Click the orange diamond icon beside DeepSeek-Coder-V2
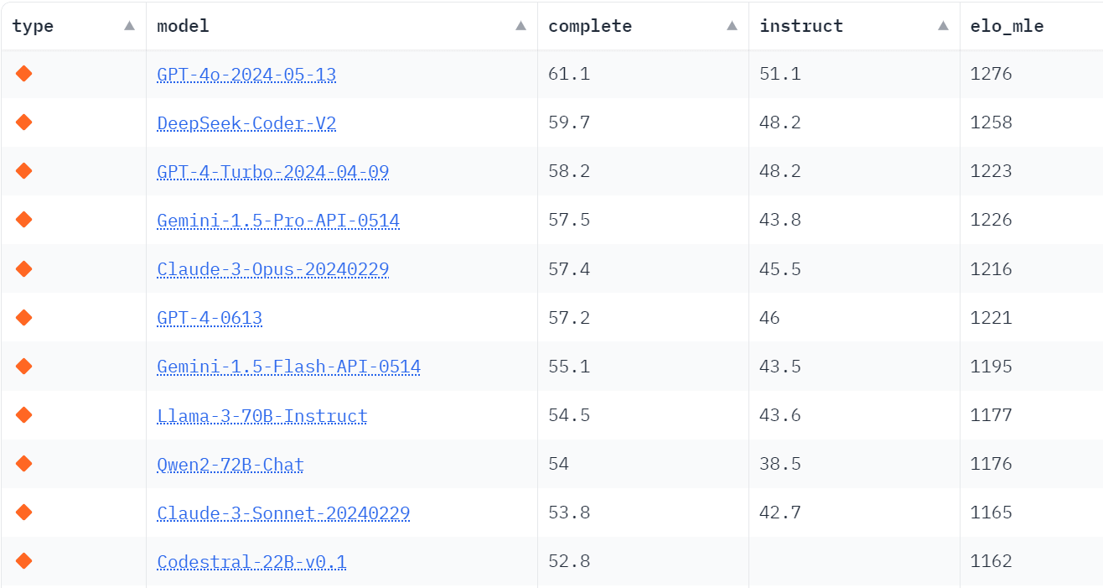Viewport: 1103px width, 588px height. click(23, 122)
